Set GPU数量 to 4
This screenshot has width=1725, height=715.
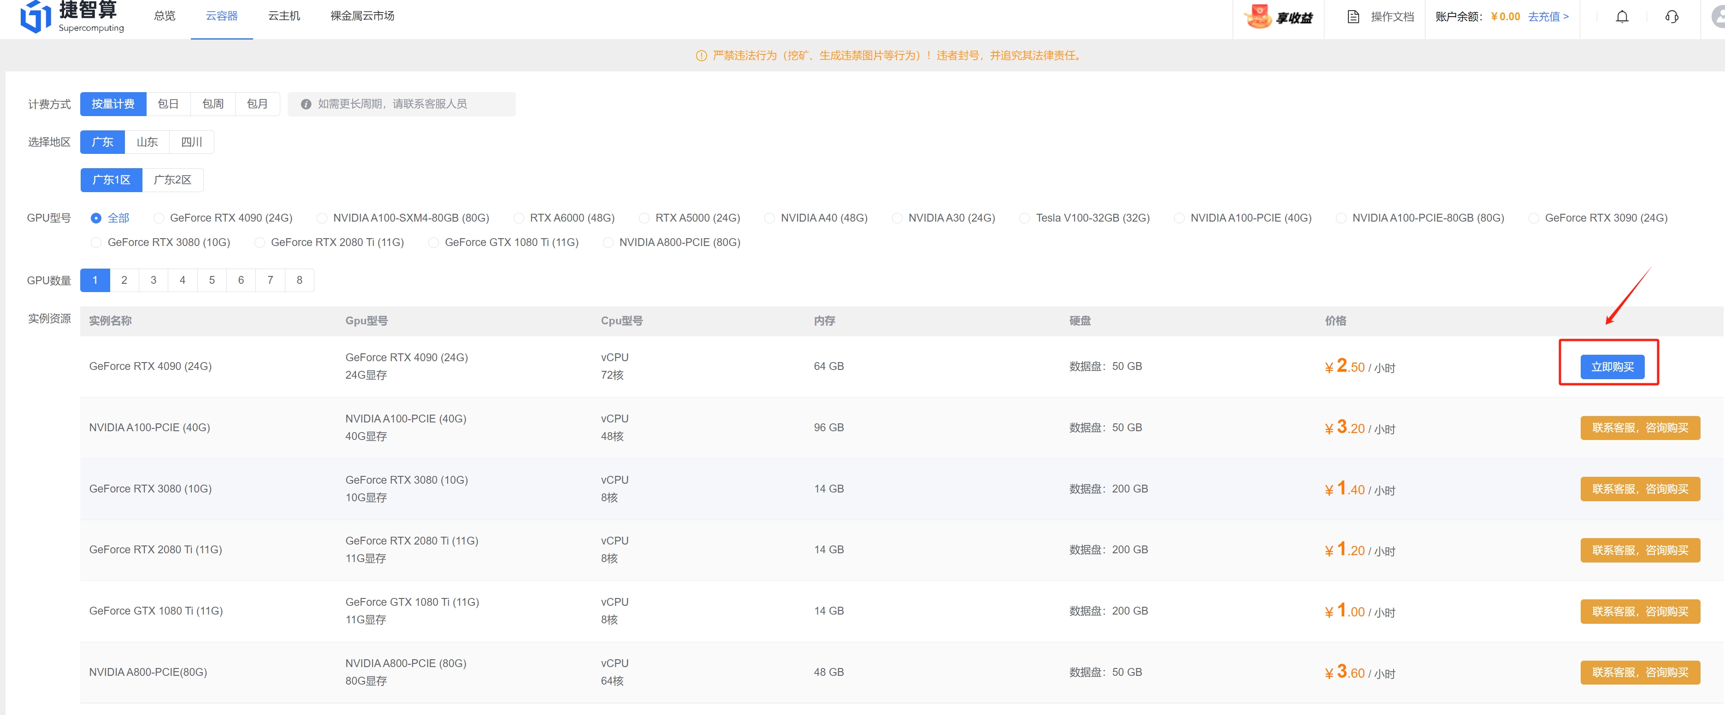point(182,280)
